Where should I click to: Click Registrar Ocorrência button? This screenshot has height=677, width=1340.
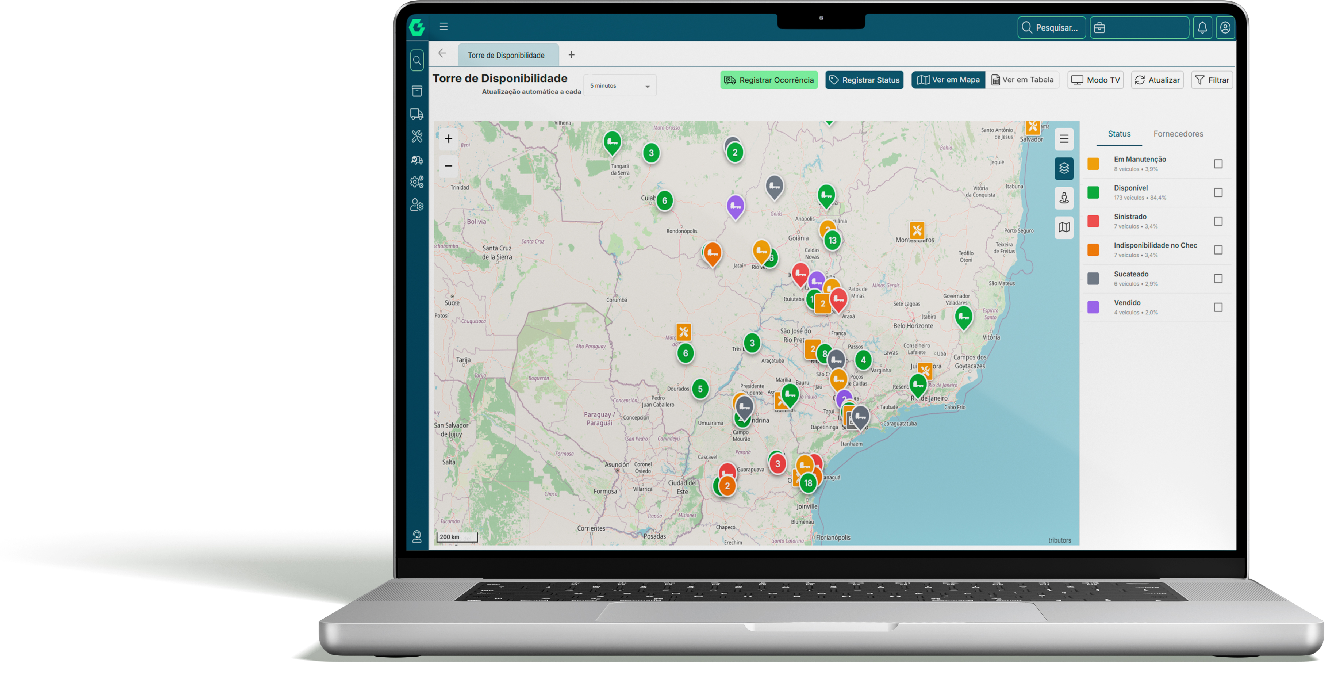769,80
